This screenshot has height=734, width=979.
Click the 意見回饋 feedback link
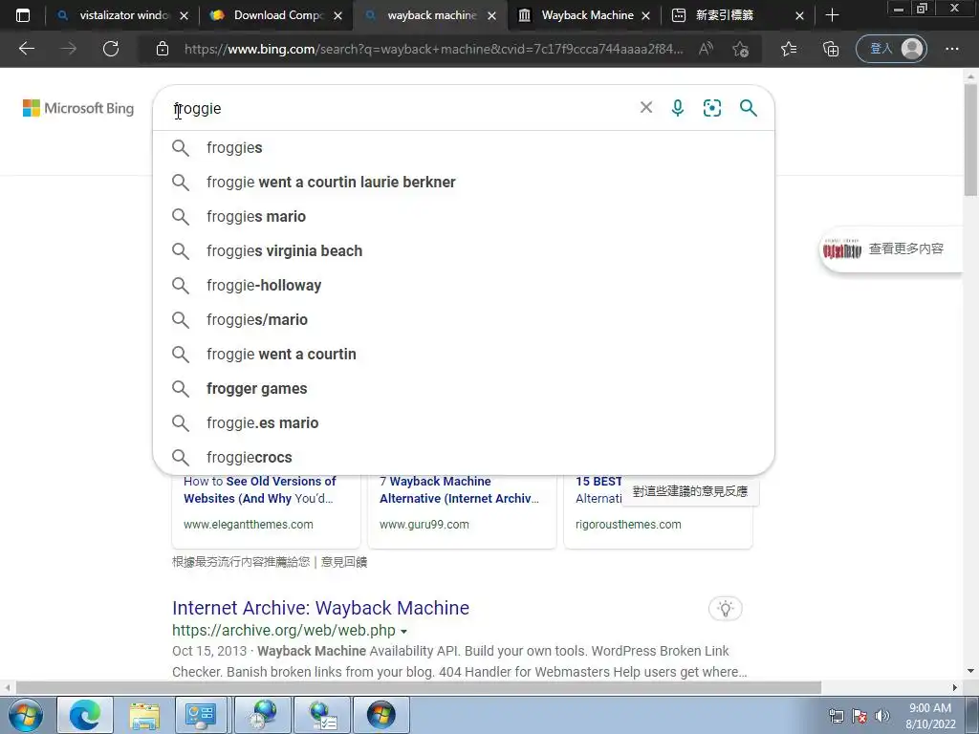coord(344,562)
